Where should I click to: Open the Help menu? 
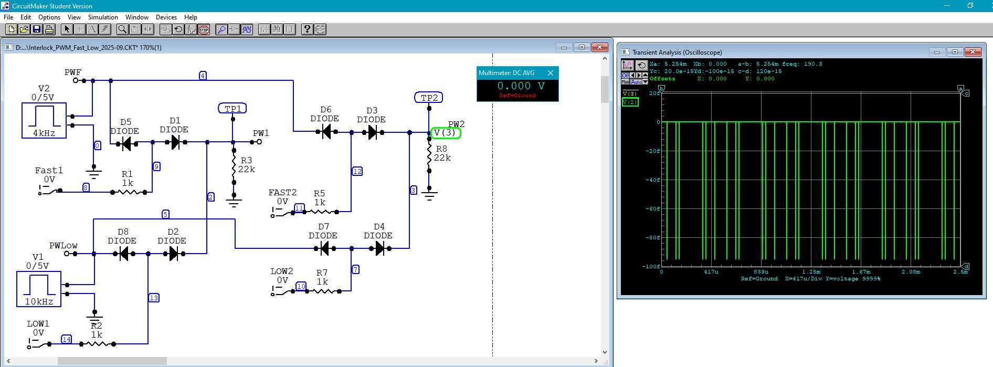coord(191,17)
